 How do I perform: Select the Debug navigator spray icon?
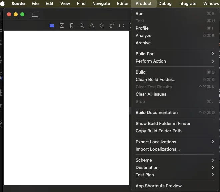pyautogui.click(x=112, y=26)
